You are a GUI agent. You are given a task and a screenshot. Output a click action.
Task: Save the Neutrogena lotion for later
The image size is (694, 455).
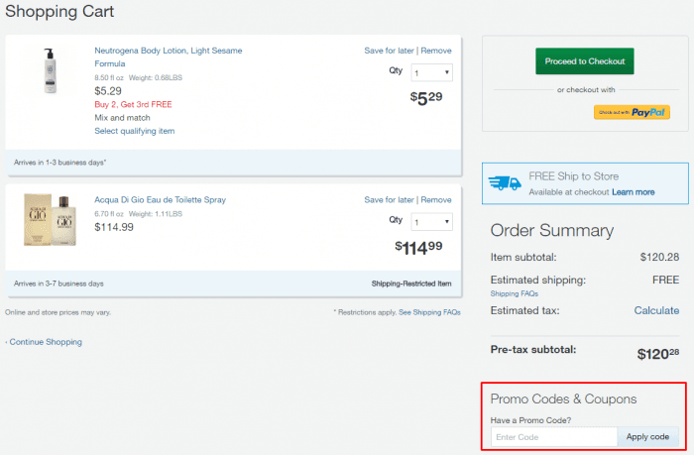pyautogui.click(x=389, y=51)
